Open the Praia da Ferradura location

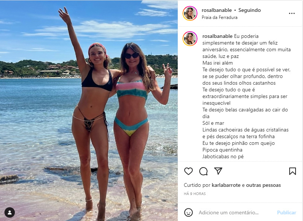pyautogui.click(x=219, y=17)
